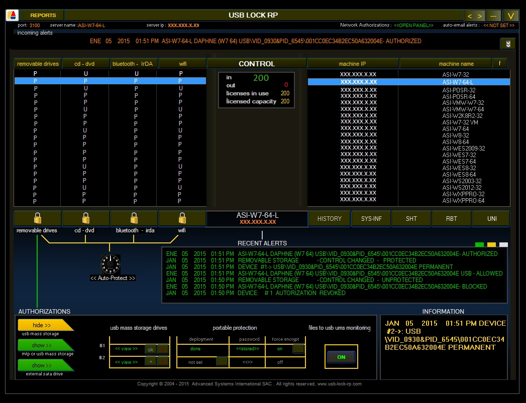Click the machine IP column header
This screenshot has width=526, height=403.
point(352,64)
